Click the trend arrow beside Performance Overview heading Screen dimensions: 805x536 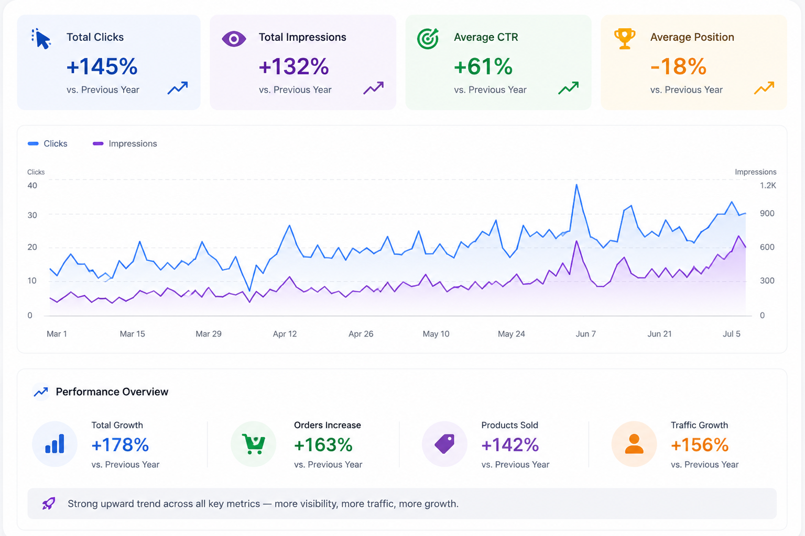[41, 392]
